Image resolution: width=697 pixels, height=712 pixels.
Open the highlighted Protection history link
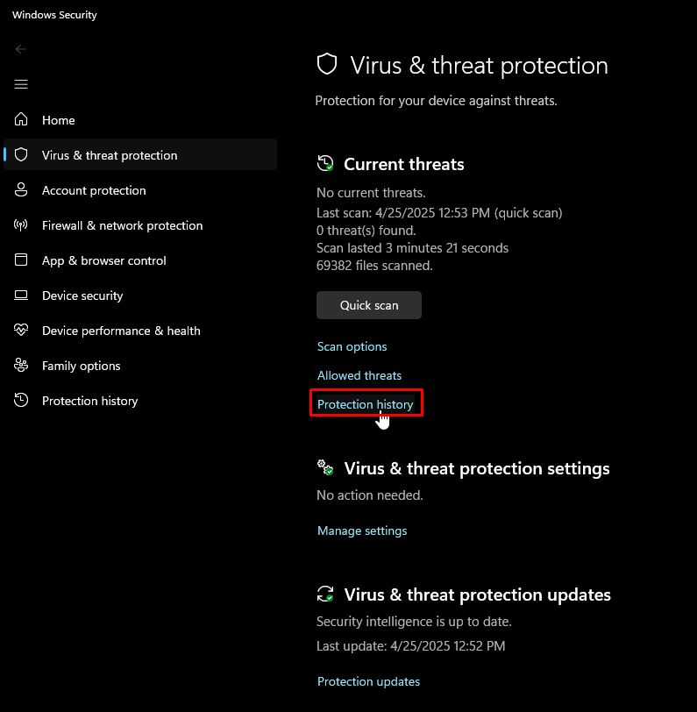point(365,404)
